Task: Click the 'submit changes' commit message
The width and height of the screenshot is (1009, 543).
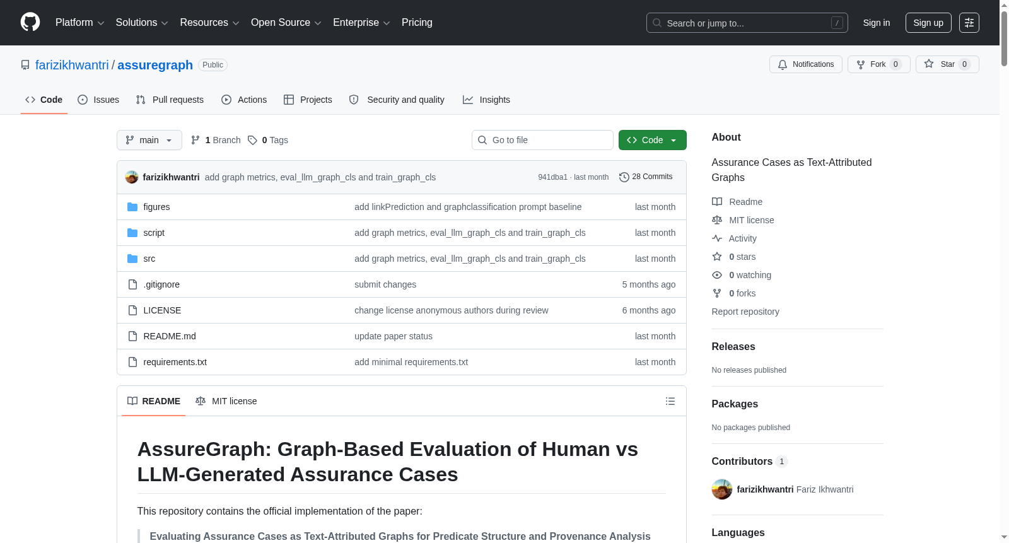Action: (x=385, y=284)
